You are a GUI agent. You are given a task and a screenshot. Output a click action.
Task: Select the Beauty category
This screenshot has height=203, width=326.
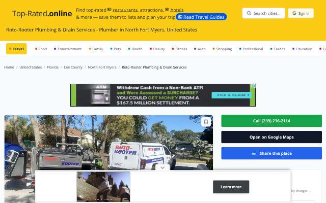[x=157, y=49]
